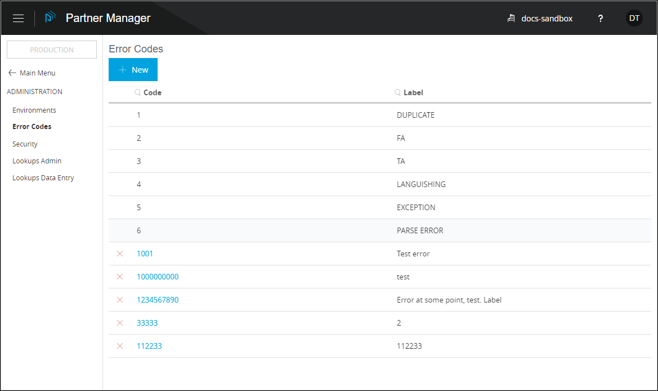
Task: Open the help question mark icon
Action: click(601, 18)
